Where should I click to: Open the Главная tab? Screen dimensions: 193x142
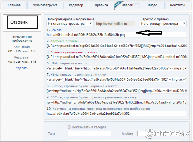click(x=14, y=5)
